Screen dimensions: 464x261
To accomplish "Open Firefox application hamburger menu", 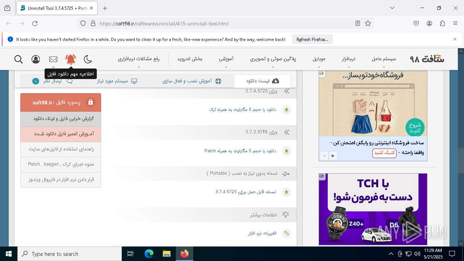I will pyautogui.click(x=455, y=24).
